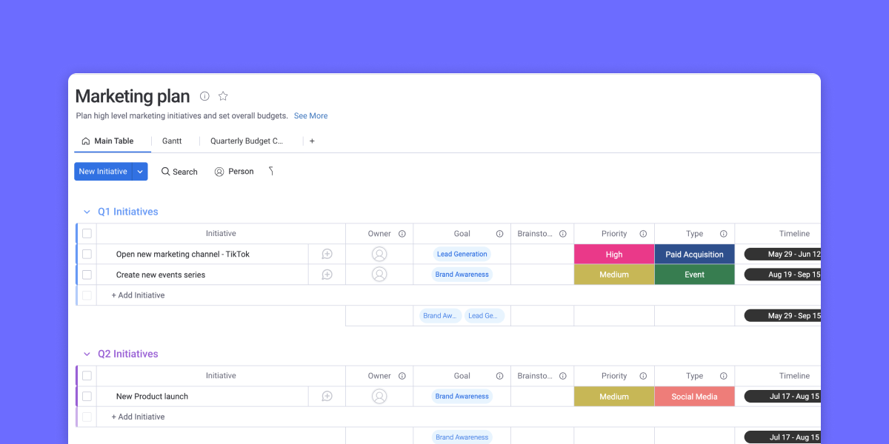Click the info icon beside the Marketing plan title
This screenshot has height=444, width=889.
pos(204,95)
